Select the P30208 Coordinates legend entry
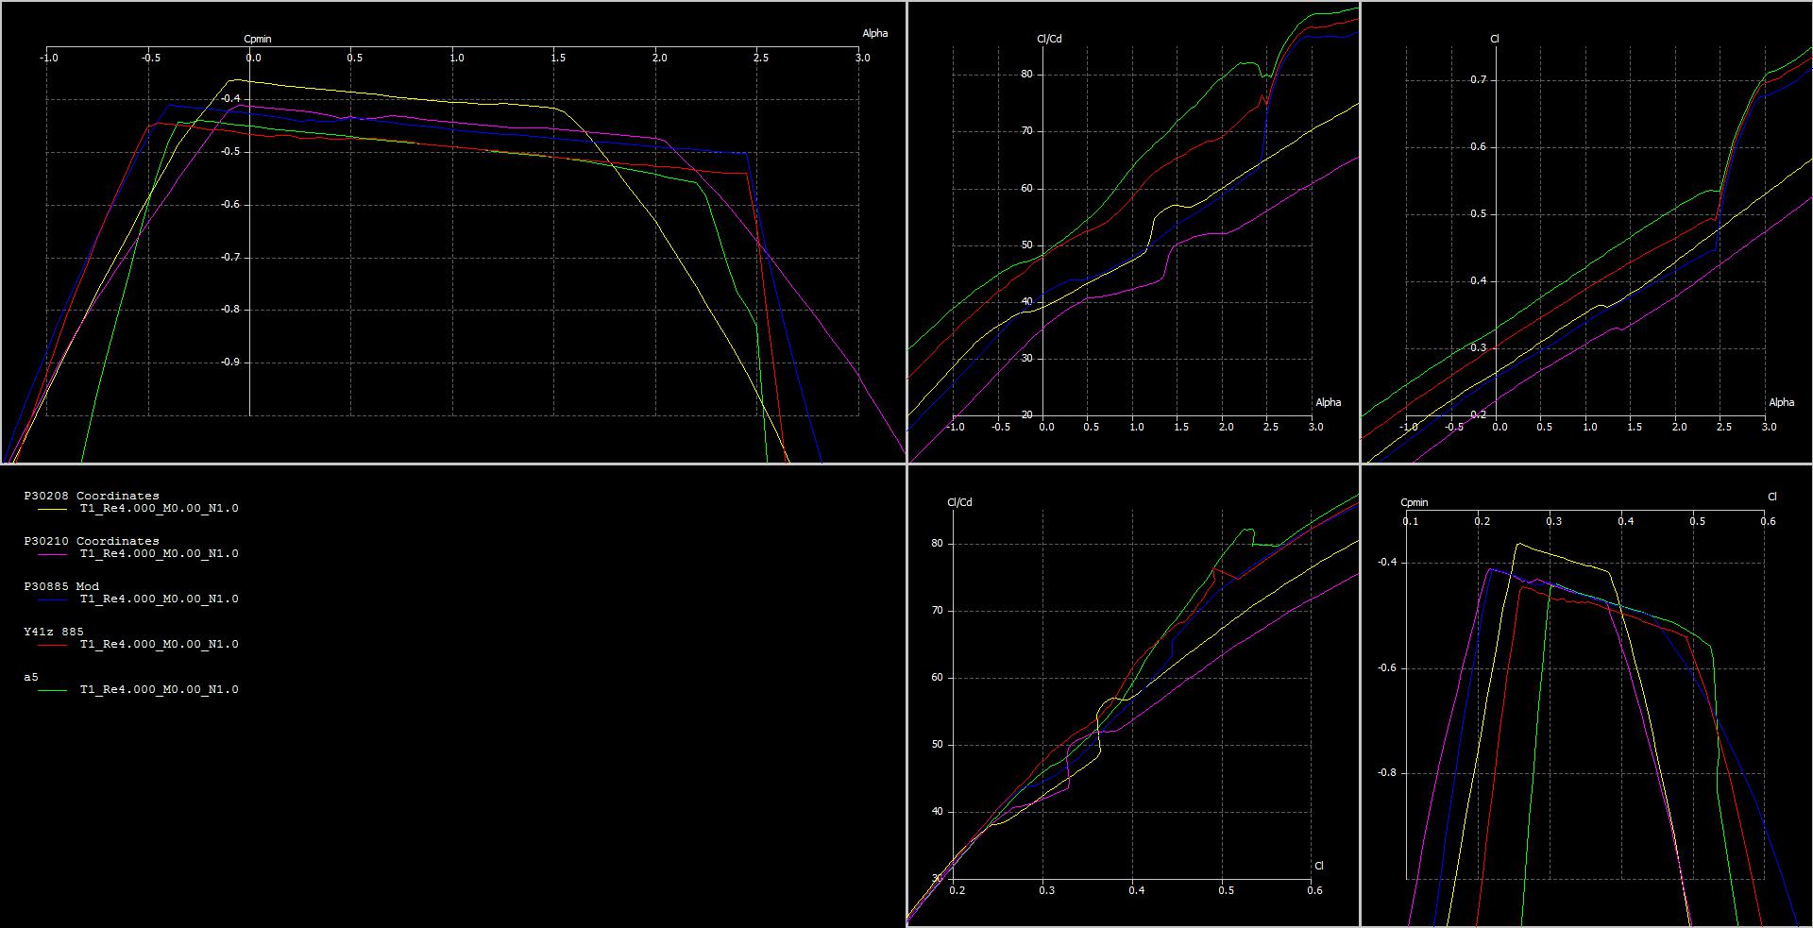This screenshot has width=1813, height=928. point(92,496)
